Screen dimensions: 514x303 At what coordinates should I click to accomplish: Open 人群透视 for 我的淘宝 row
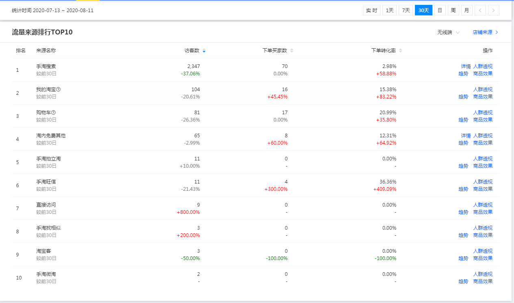[x=483, y=90]
